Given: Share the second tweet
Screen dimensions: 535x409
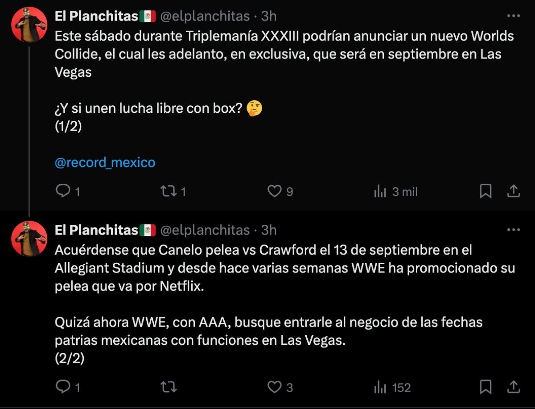Looking at the screenshot, I should pos(513,387).
